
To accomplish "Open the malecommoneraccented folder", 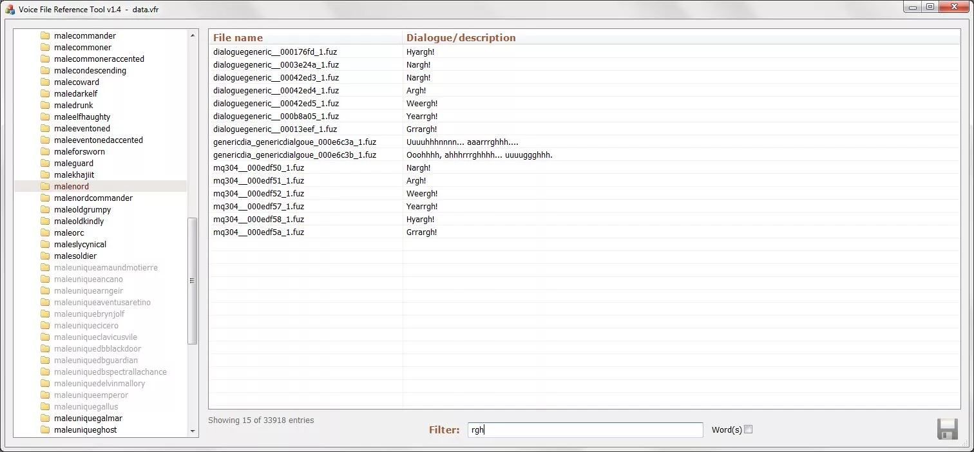I will pyautogui.click(x=99, y=59).
